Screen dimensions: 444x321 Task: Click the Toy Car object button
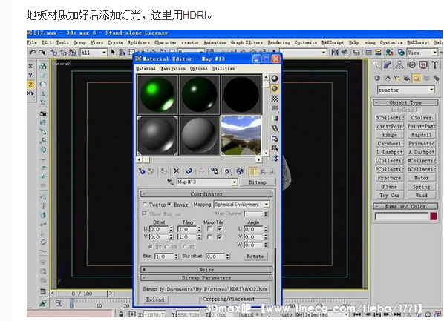(389, 195)
